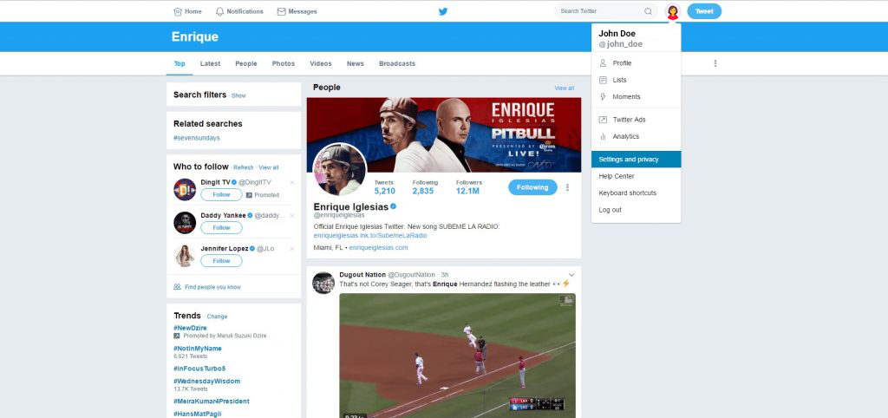Open the #NewDzire trend
The image size is (888, 418).
tap(190, 328)
